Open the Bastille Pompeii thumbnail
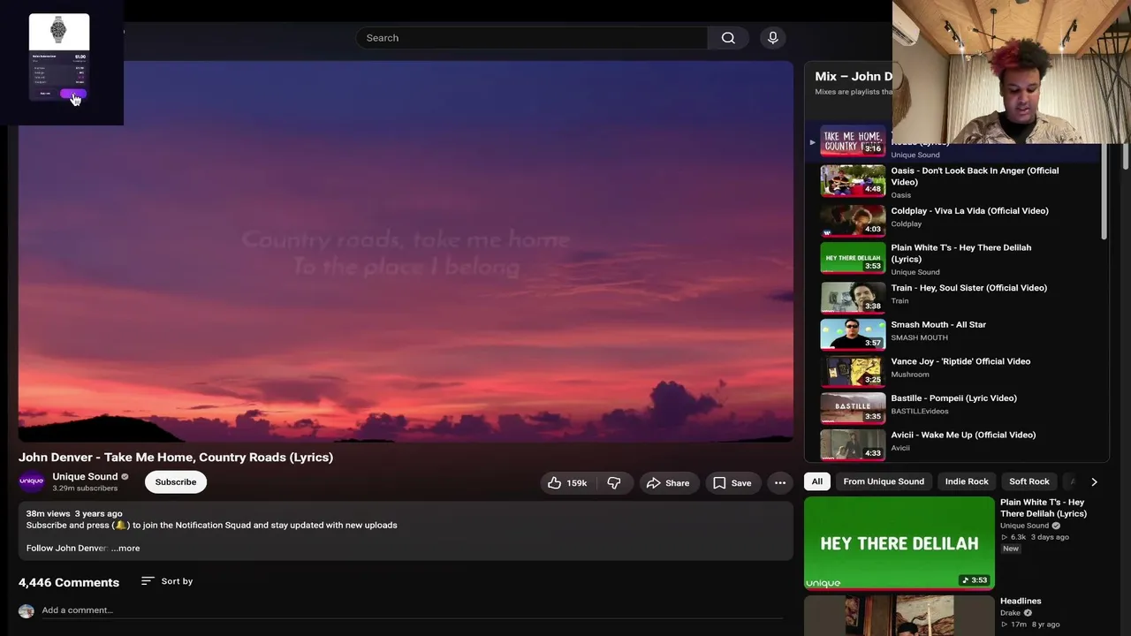The height and width of the screenshot is (636, 1131). point(853,408)
